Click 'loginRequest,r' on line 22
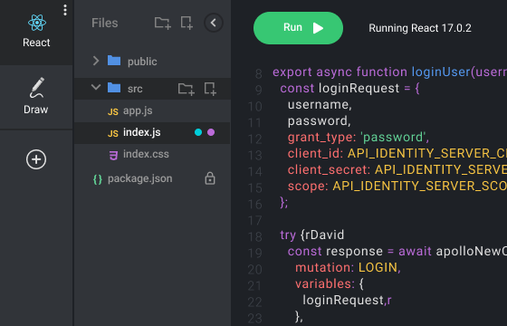The height and width of the screenshot is (326, 507). point(347,300)
